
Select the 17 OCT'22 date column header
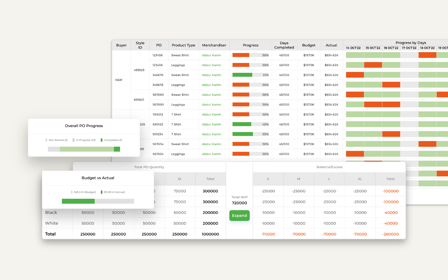click(409, 48)
